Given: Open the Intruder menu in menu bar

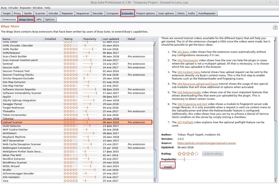Looking at the screenshot, I should click(13, 8).
